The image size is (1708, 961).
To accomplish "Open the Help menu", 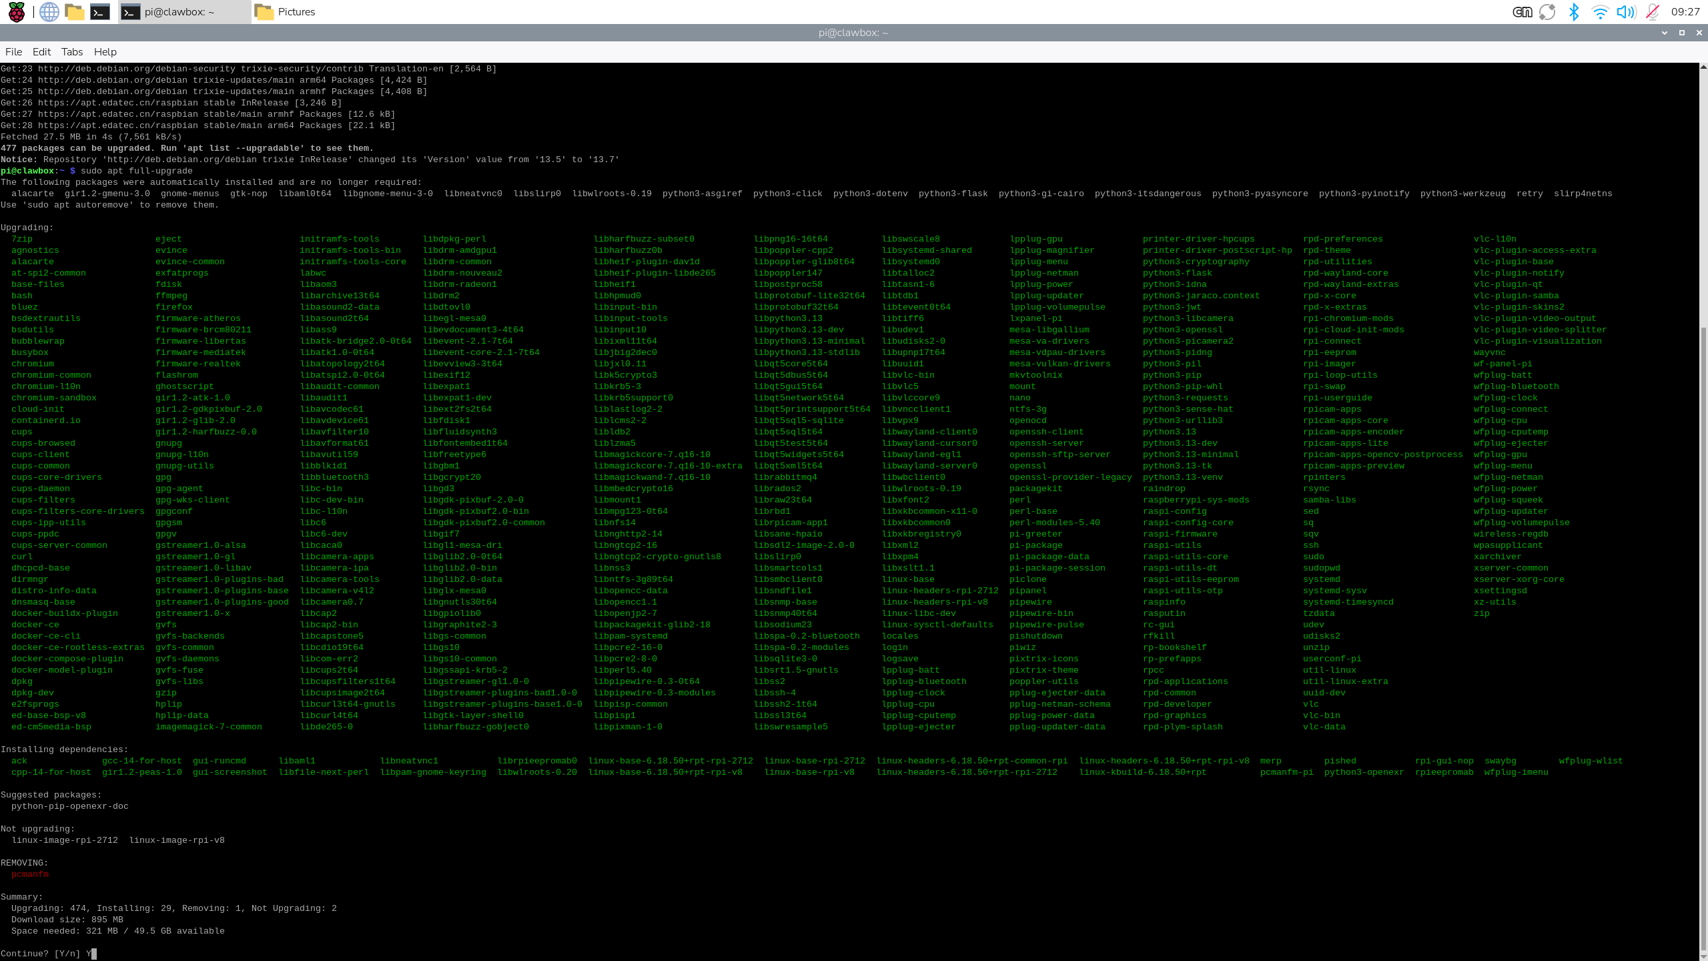I will 105,51.
